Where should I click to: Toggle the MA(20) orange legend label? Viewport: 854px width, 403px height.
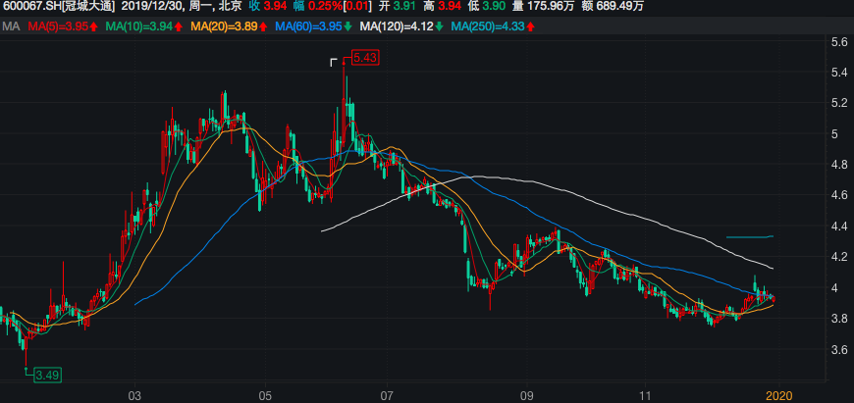point(226,25)
